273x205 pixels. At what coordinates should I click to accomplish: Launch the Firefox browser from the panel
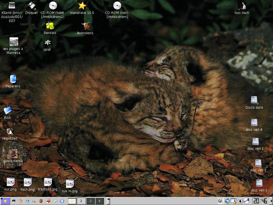(41, 201)
